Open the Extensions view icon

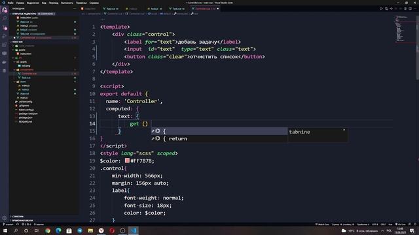pyautogui.click(x=5, y=44)
